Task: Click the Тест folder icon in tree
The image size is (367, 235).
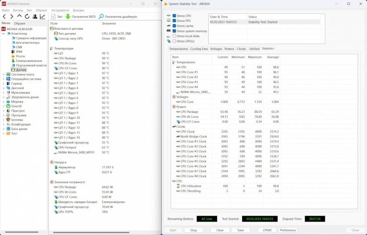Action: click(x=8, y=134)
